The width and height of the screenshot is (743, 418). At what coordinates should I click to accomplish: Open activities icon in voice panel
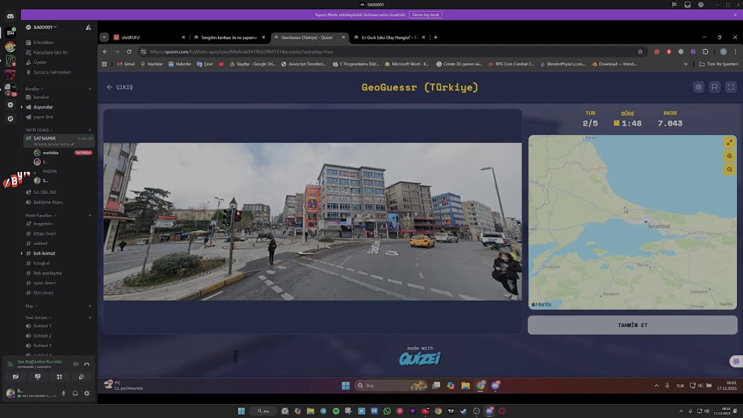[x=59, y=377]
